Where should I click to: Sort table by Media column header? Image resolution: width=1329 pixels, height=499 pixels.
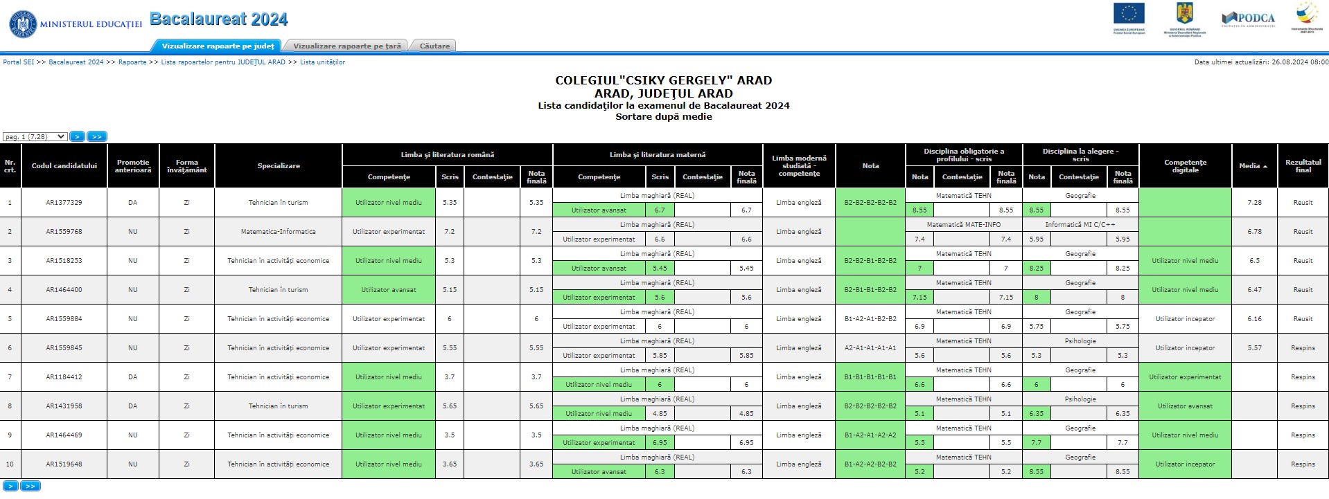[x=1254, y=166]
